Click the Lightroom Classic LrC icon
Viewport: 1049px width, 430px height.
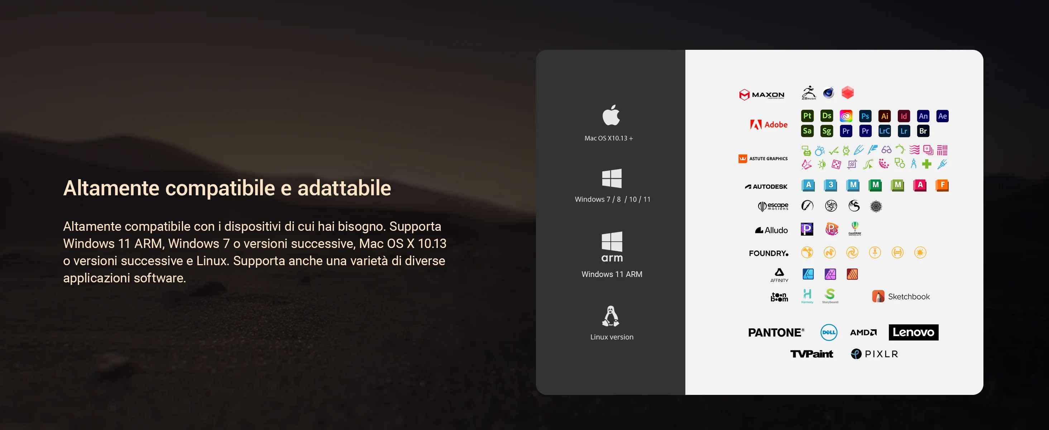(885, 131)
